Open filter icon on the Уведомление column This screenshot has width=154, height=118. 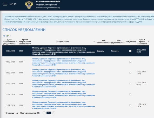coord(94,41)
